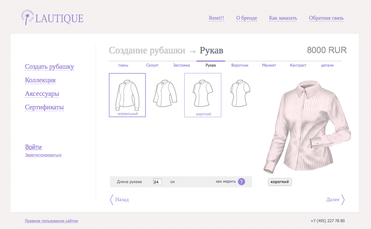The image size is (371, 229).
Task: Click the нормальный caption text
Action: (x=128, y=114)
